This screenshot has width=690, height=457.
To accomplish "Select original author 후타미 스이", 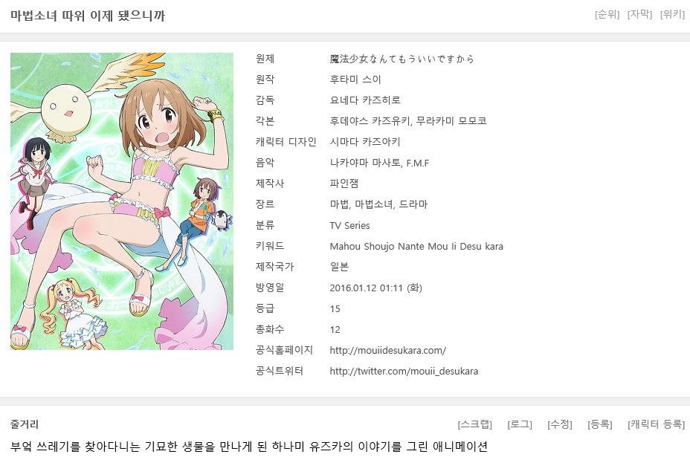I will coord(355,80).
